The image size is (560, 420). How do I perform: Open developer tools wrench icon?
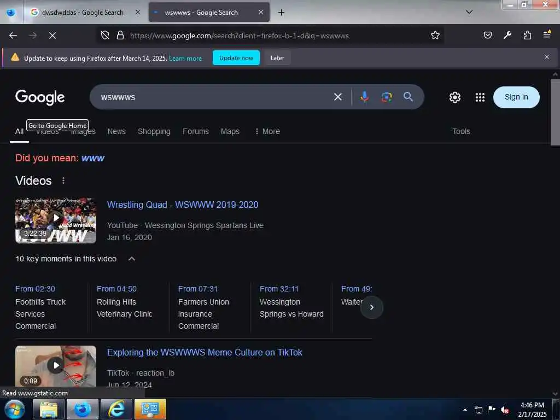coord(507,35)
